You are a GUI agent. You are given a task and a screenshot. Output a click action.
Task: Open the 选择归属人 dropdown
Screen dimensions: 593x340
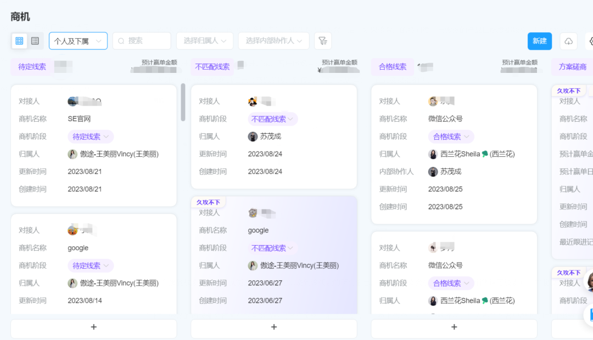pyautogui.click(x=205, y=41)
